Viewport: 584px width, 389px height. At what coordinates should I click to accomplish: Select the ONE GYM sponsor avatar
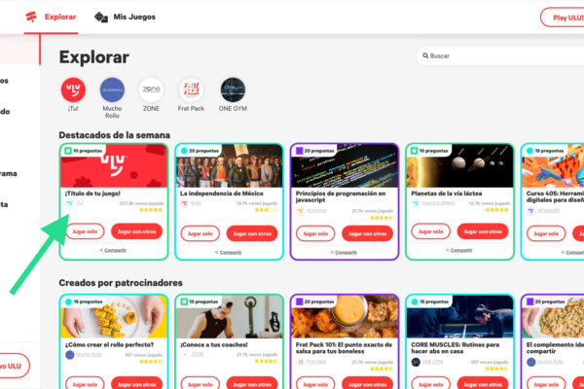233,89
